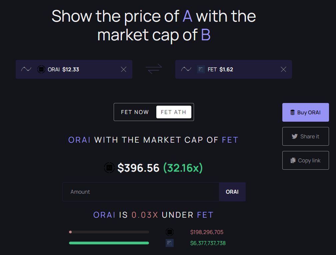Image resolution: width=336 pixels, height=255 pixels.
Task: Click FET logo beside $6,377,737,738
Action: click(169, 243)
